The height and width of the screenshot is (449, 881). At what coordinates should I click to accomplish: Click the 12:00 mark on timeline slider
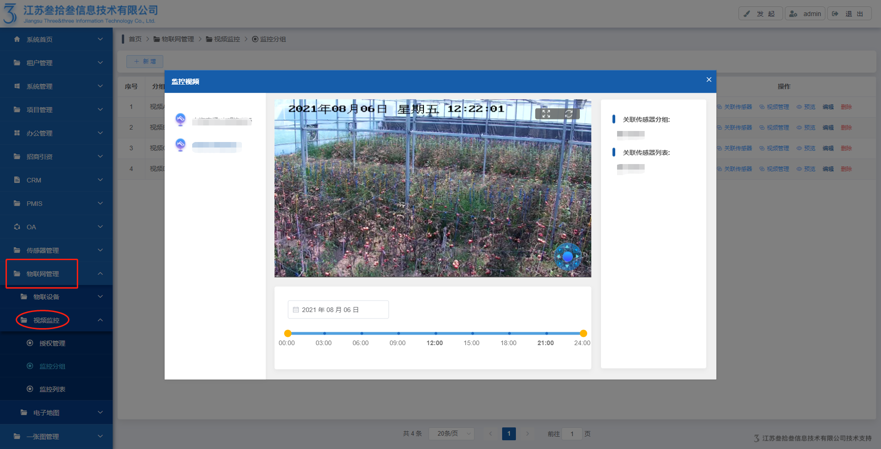435,333
